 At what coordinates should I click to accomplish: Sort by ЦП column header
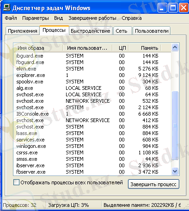click(121, 48)
